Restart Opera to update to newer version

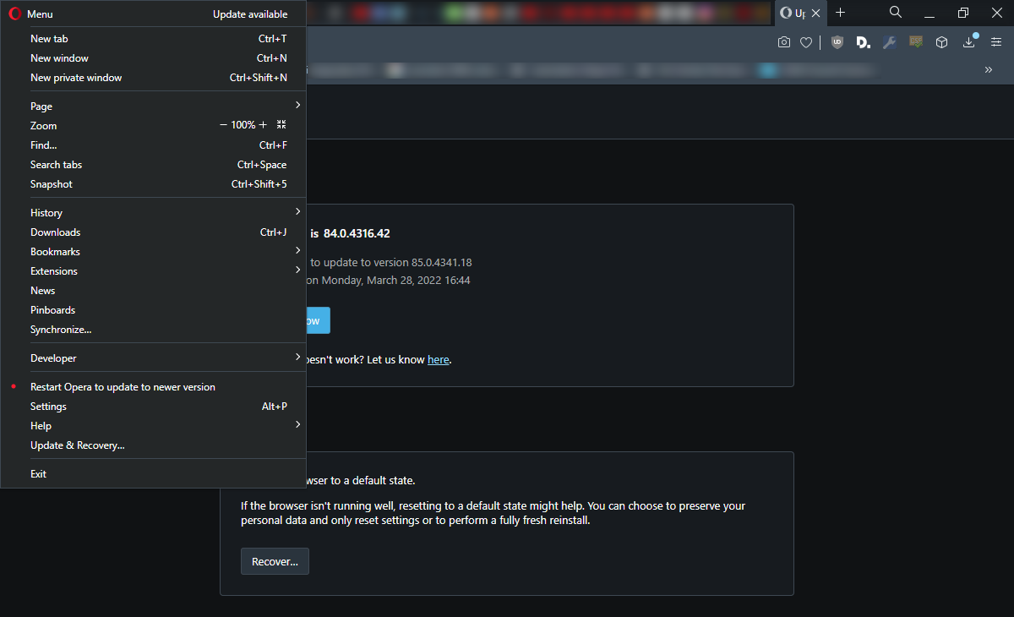click(x=153, y=387)
